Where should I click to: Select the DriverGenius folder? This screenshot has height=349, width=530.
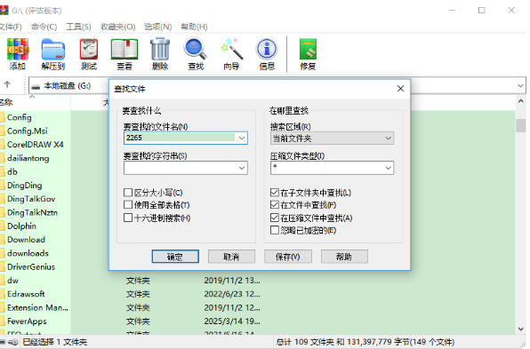[31, 266]
